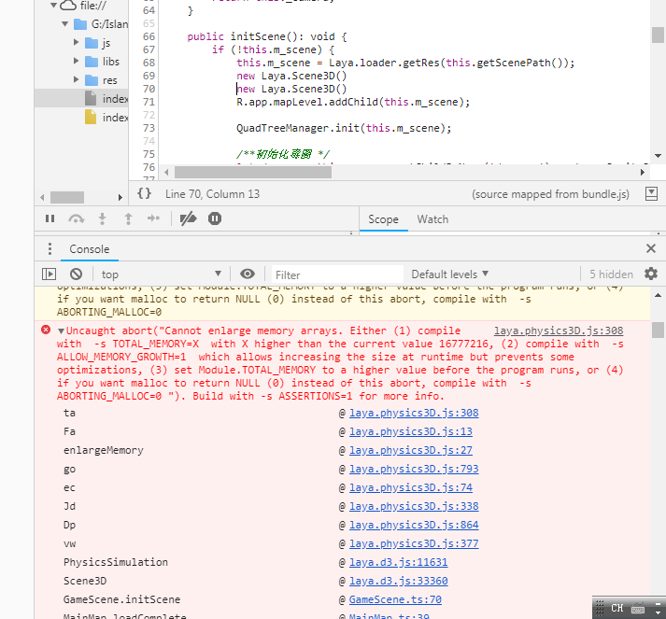Open the Default levels dropdown

(450, 274)
